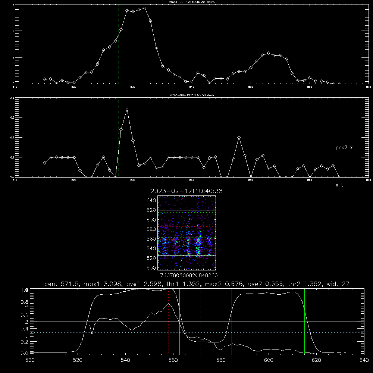Viewport: 373px width, 373px height.
Task: Click the '540' y-axis label beside the heatmap
Action: pos(151,248)
